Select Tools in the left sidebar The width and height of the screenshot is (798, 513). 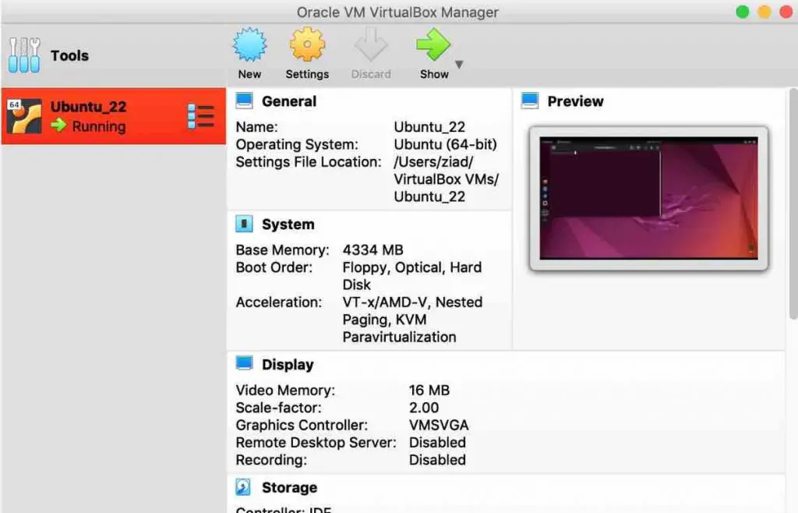coord(69,55)
